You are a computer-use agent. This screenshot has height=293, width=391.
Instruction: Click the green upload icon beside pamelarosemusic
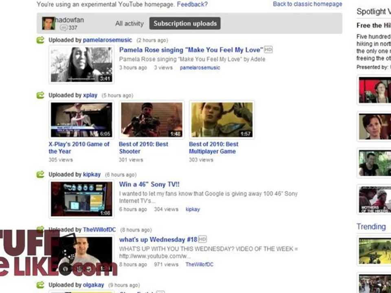pos(40,40)
